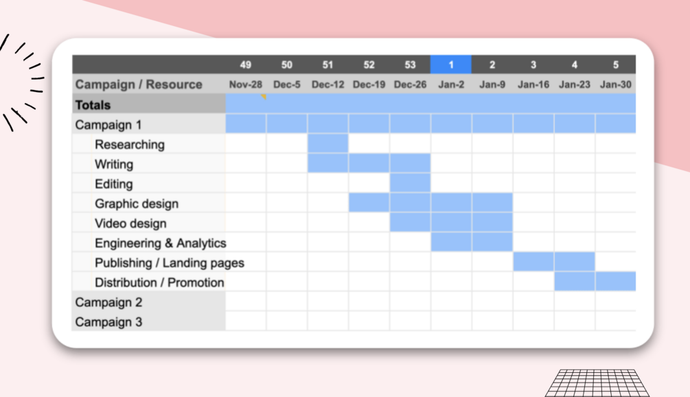This screenshot has height=397, width=690.
Task: Click the blue Researching cell under Dec-12
Action: click(x=328, y=144)
